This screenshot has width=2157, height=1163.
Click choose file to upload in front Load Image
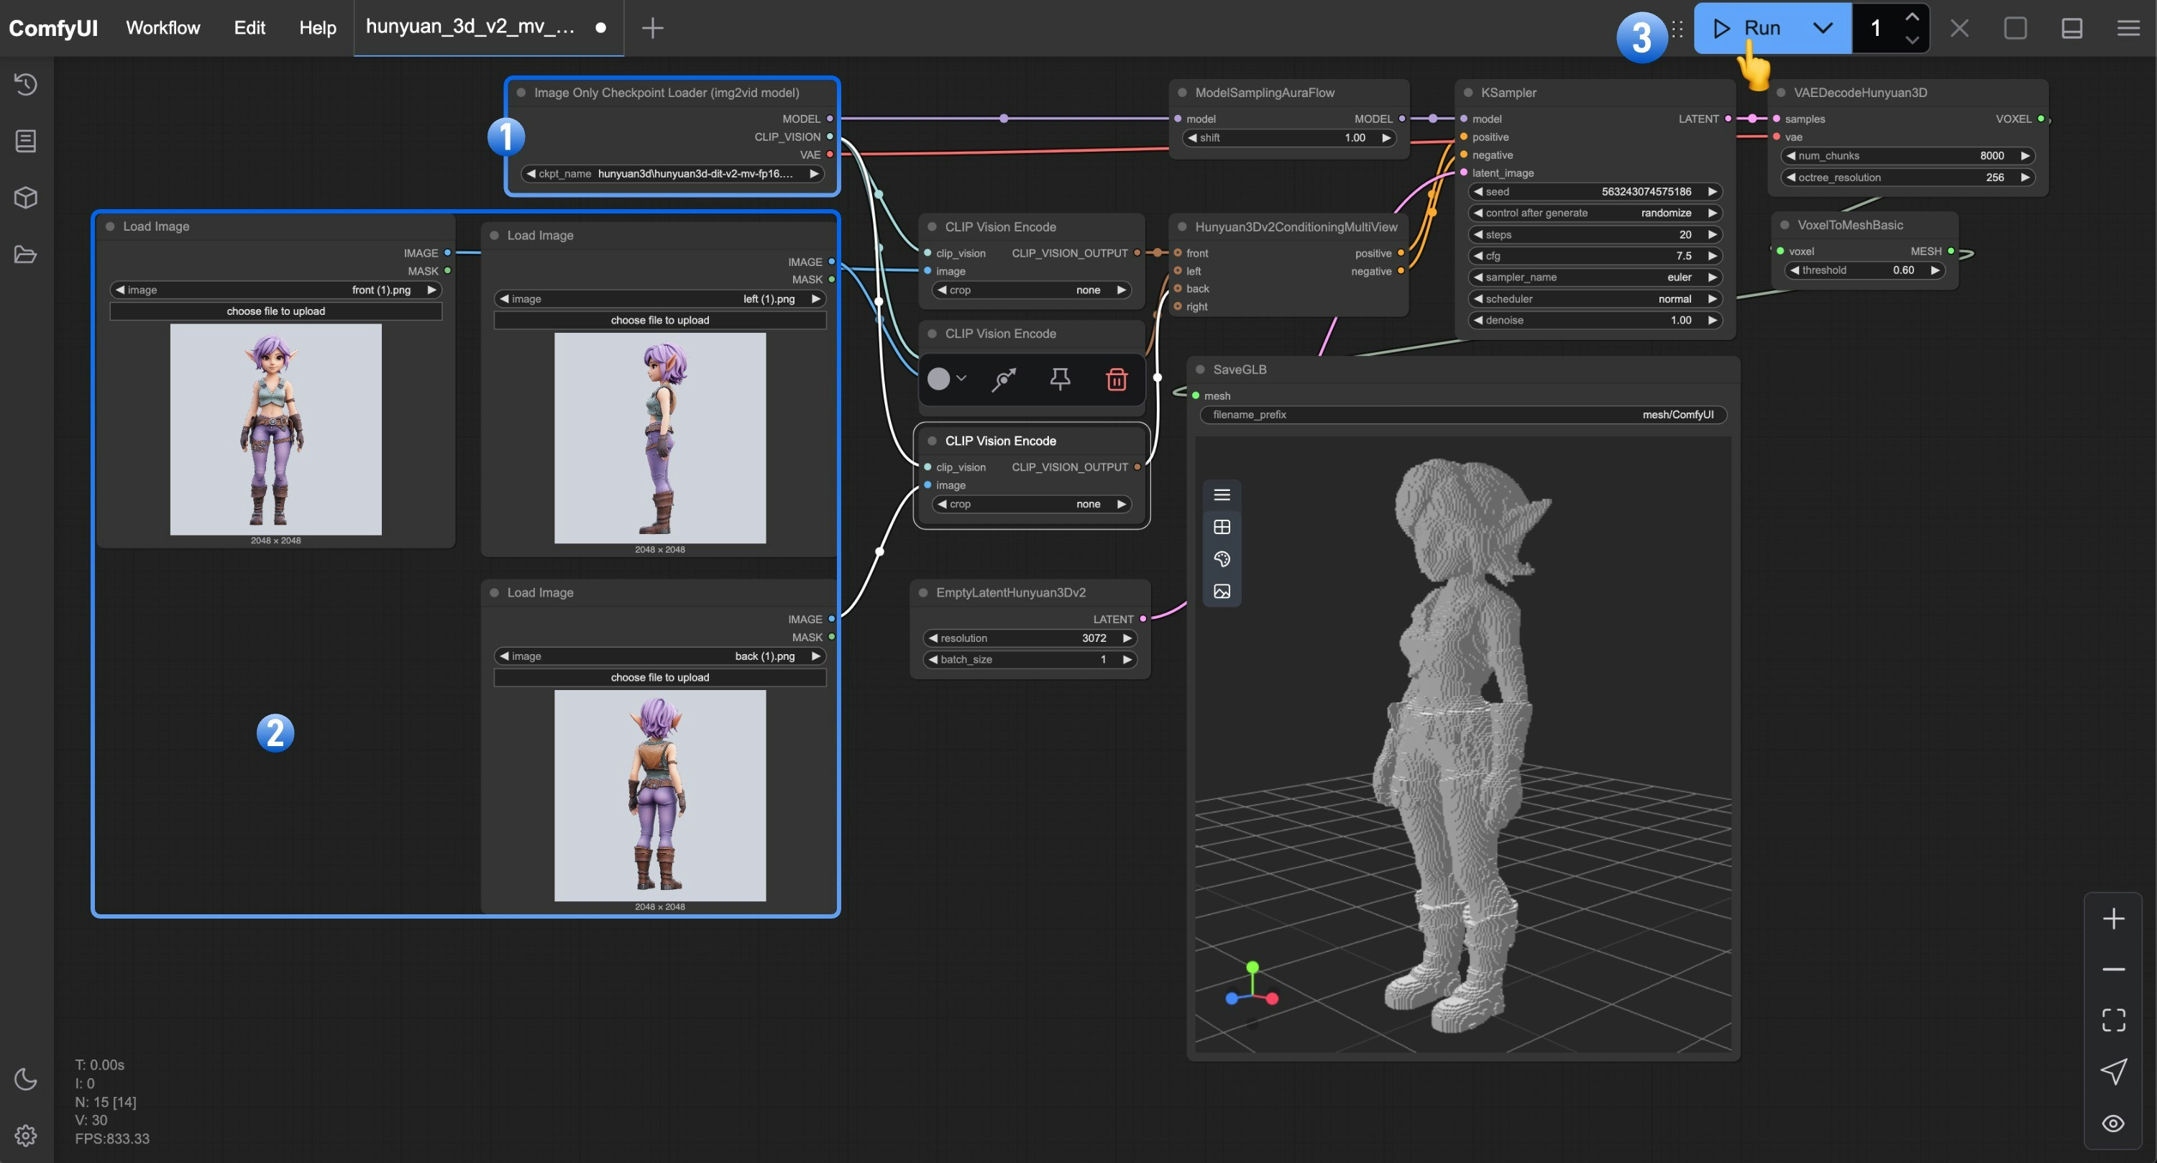point(275,311)
